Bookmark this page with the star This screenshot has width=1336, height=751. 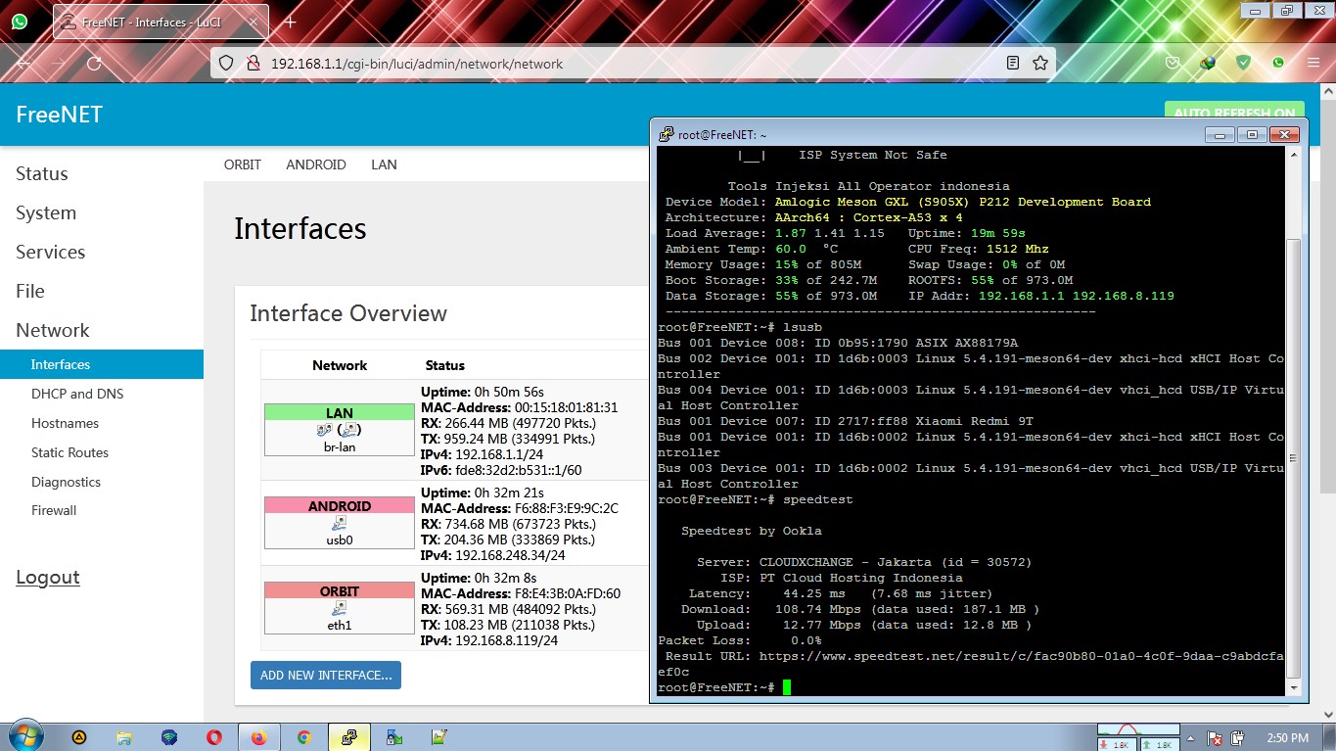coord(1040,63)
